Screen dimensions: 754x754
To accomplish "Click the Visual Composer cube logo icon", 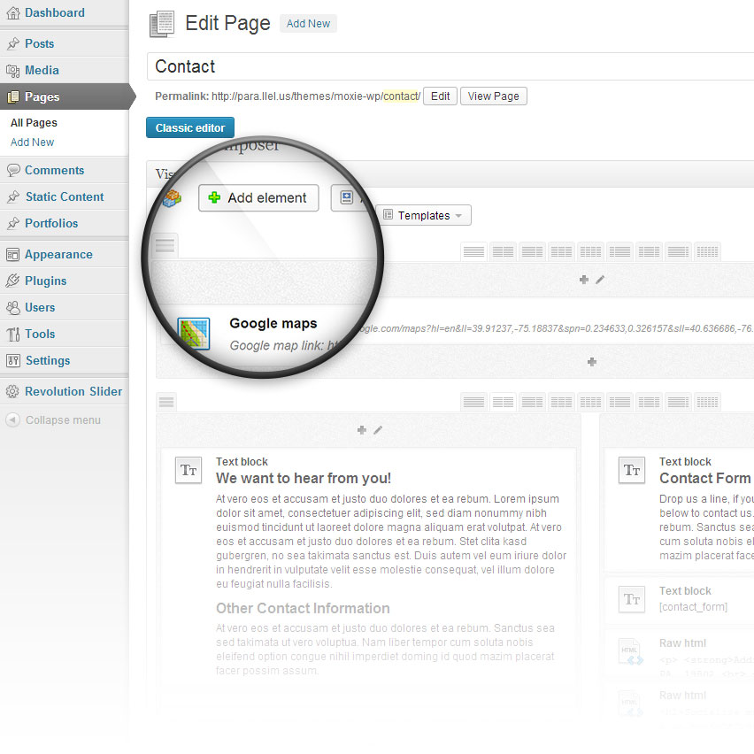I will (x=172, y=197).
